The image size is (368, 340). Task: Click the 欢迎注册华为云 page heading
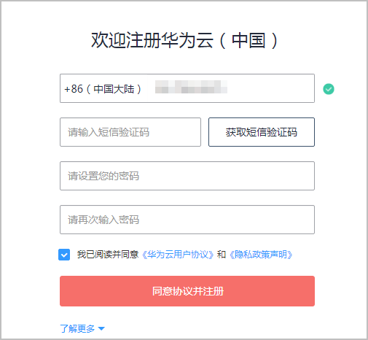tap(152, 40)
